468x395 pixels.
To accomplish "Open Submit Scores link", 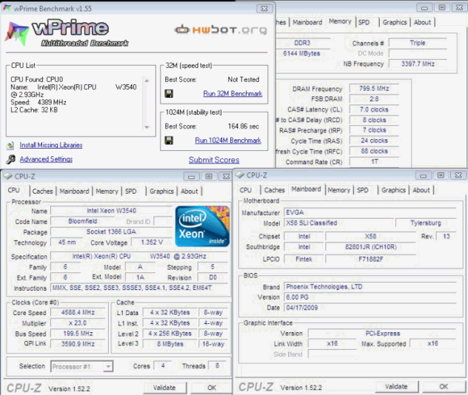I will (214, 160).
